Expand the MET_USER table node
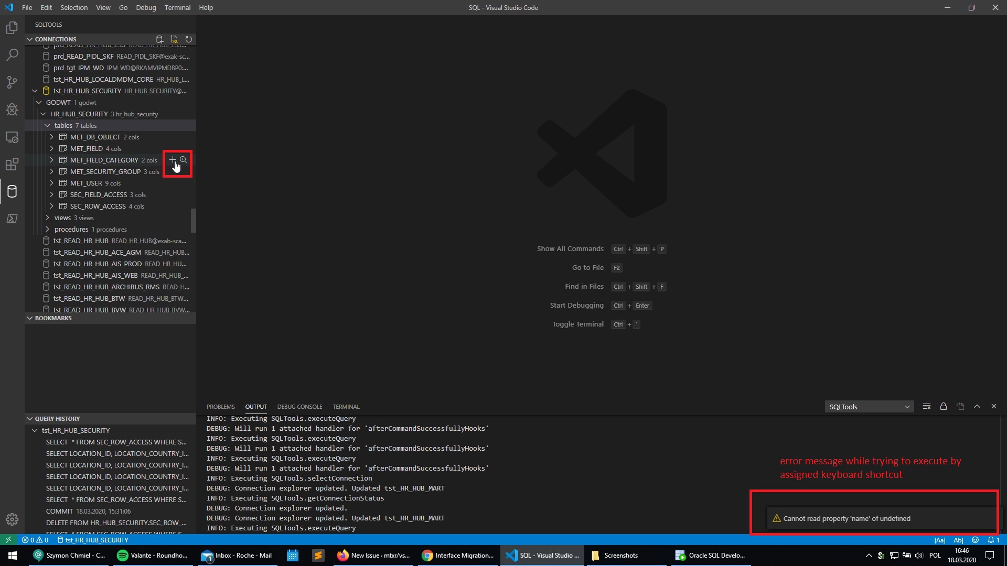The height and width of the screenshot is (566, 1007). click(x=51, y=183)
